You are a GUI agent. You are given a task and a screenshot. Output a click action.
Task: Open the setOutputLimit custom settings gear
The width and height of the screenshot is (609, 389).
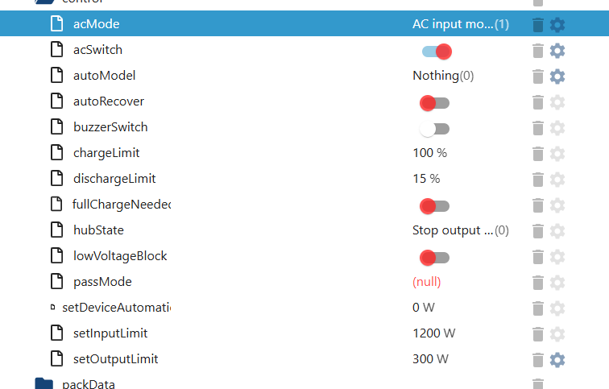tap(557, 359)
